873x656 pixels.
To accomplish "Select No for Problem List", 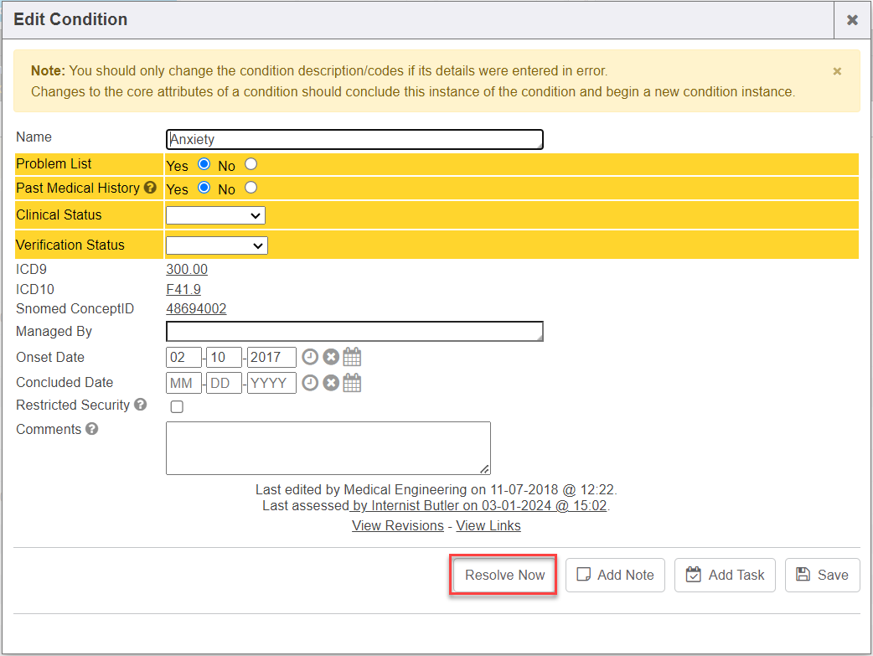I will tap(251, 164).
